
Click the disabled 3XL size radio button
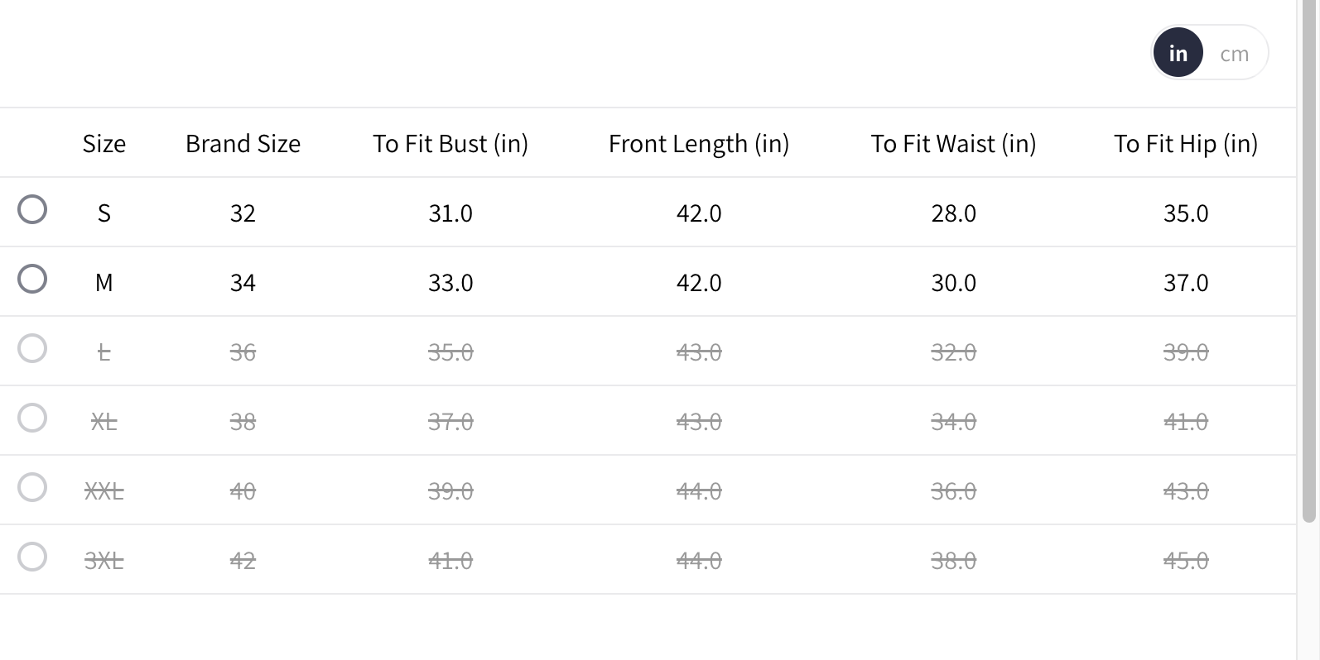point(32,557)
